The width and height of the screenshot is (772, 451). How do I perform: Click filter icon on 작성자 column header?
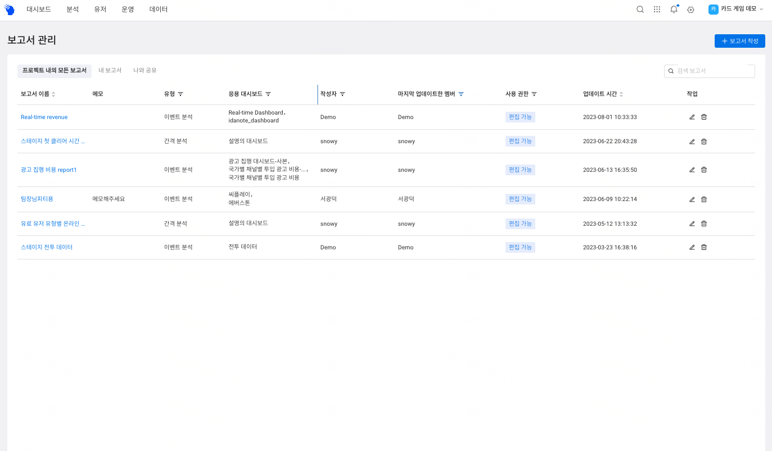click(x=342, y=94)
